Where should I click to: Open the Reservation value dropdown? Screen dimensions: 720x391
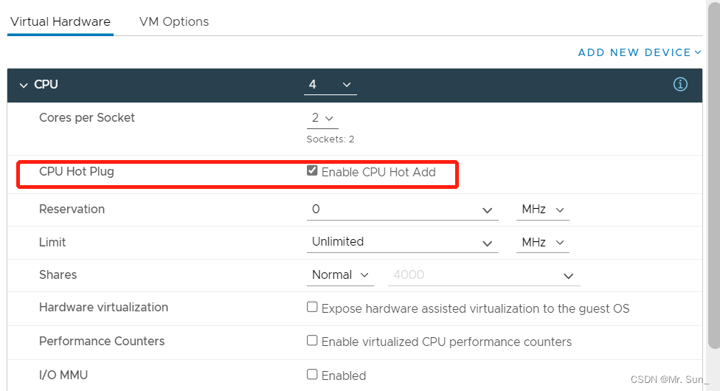click(x=487, y=210)
